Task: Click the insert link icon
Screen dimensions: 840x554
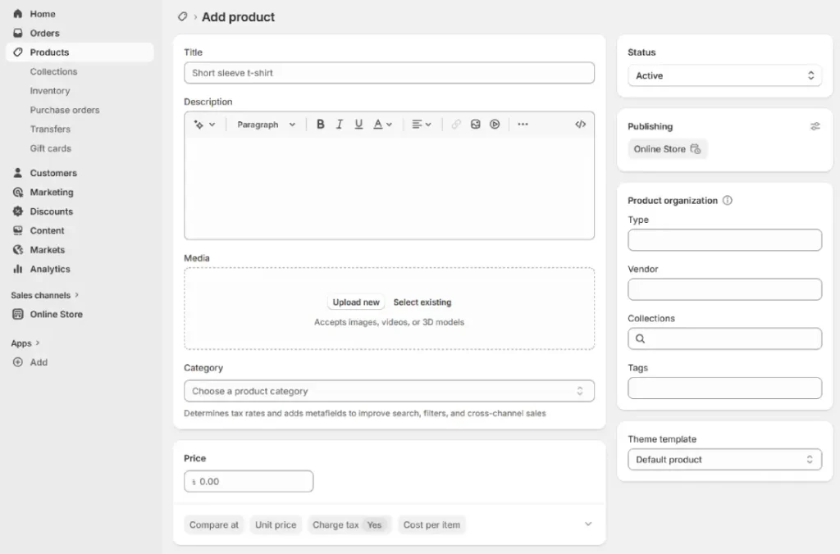Action: (x=456, y=125)
